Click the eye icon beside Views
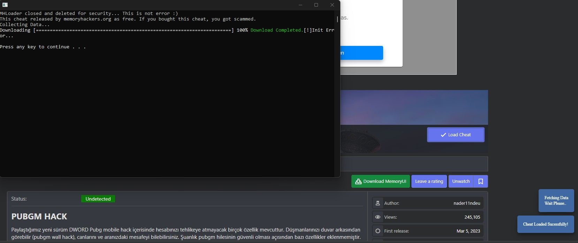 378,217
